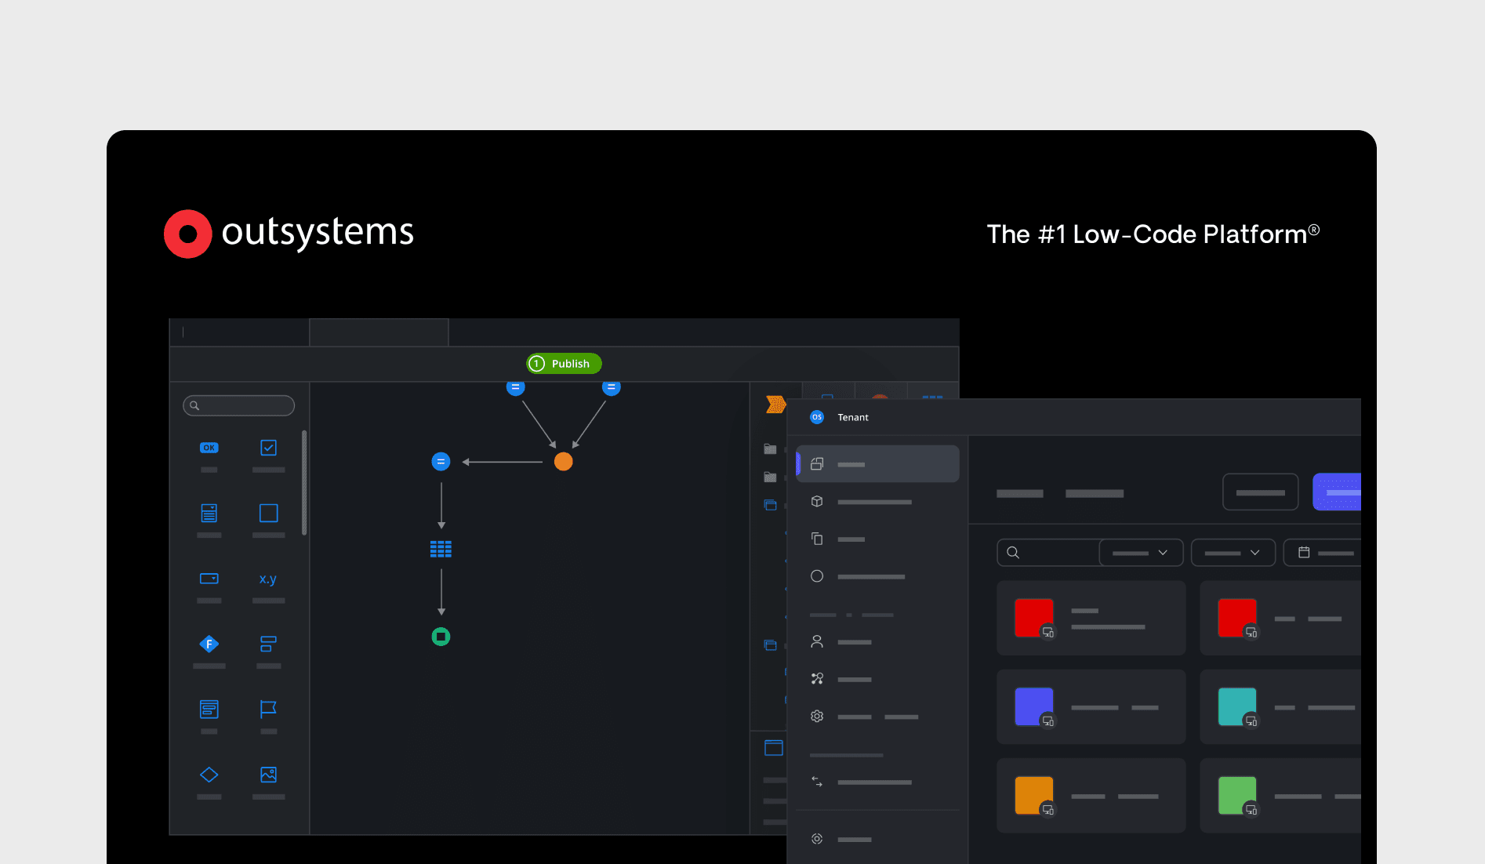
Task: Select the empty container square widget
Action: [x=269, y=513]
